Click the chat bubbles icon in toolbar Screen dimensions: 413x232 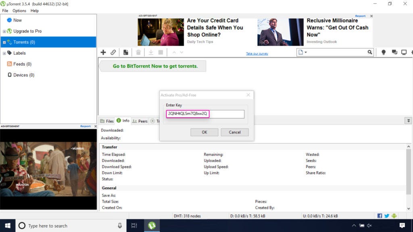point(394,52)
